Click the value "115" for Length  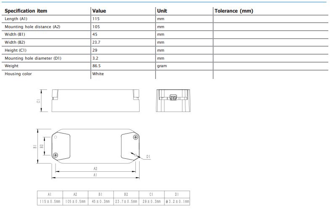[x=96, y=19]
